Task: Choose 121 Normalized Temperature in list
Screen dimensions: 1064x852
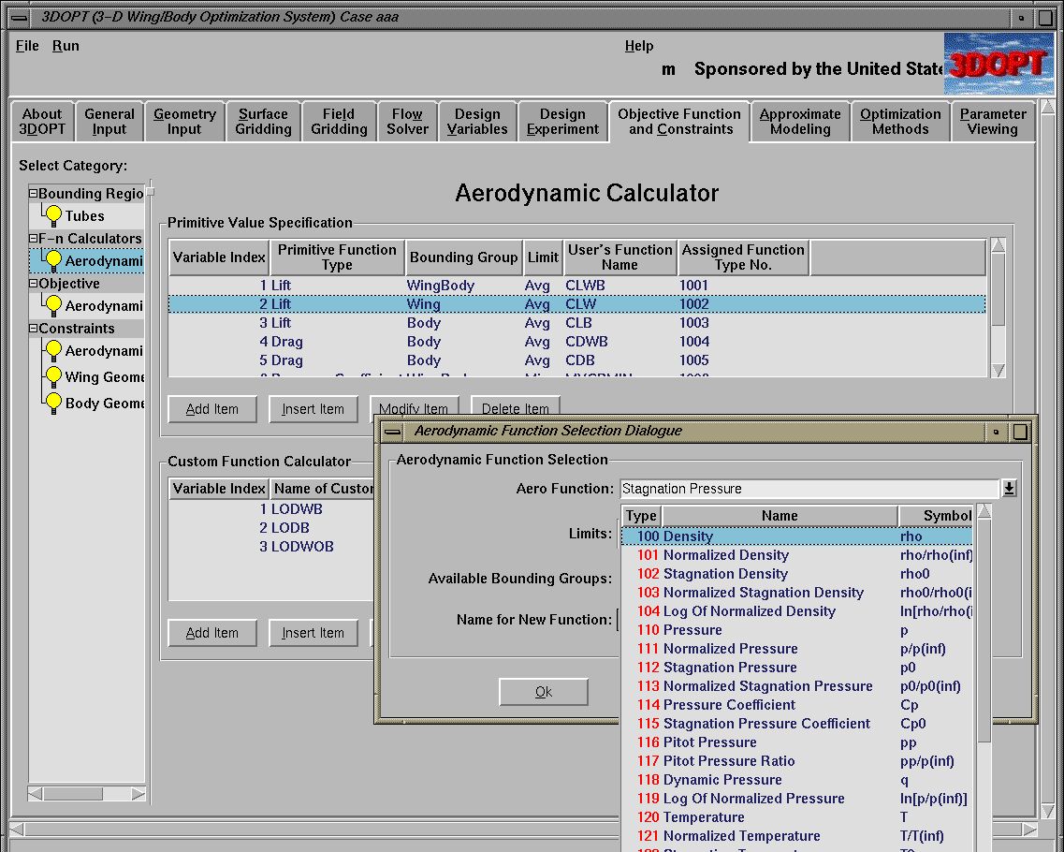Action: [x=797, y=836]
